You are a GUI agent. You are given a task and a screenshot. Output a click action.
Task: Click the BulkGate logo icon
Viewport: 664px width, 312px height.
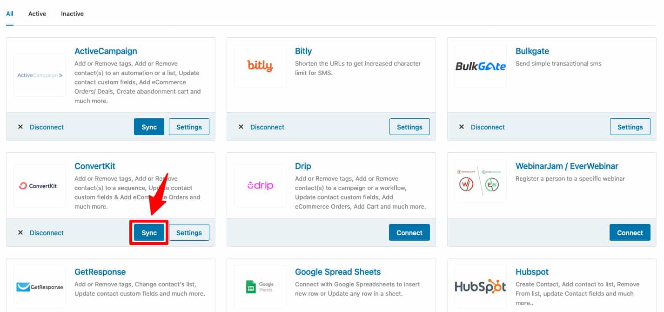pyautogui.click(x=480, y=66)
